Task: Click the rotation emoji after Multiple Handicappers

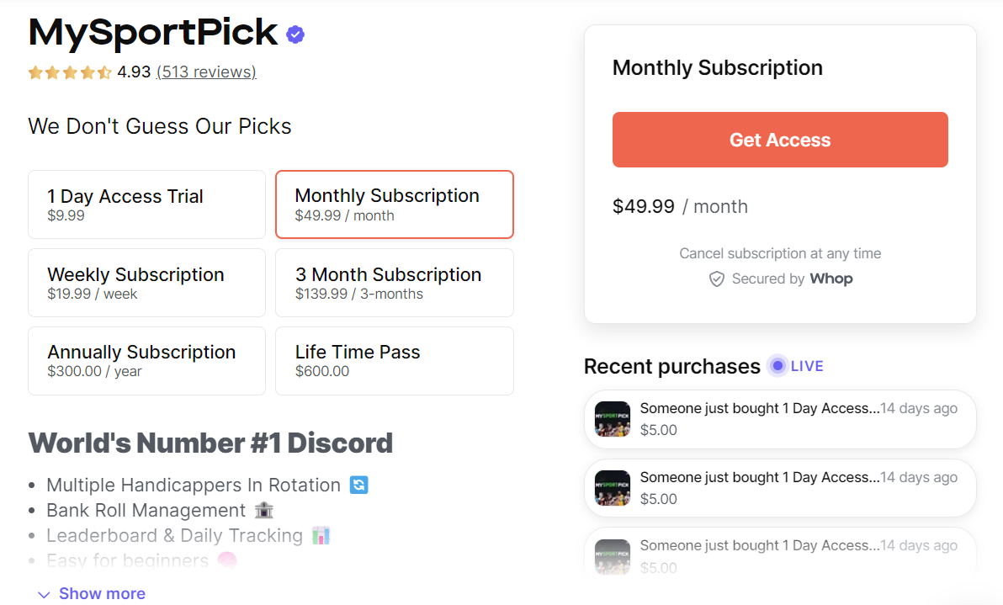Action: (358, 485)
